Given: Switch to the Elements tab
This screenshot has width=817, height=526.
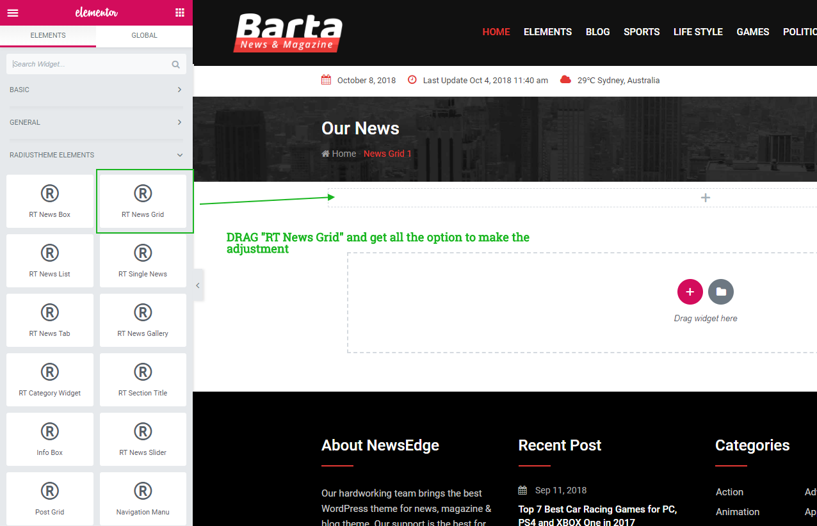Looking at the screenshot, I should click(48, 35).
